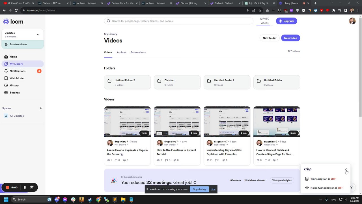
Task: Open a new browser tab
Action: tap(315, 3)
